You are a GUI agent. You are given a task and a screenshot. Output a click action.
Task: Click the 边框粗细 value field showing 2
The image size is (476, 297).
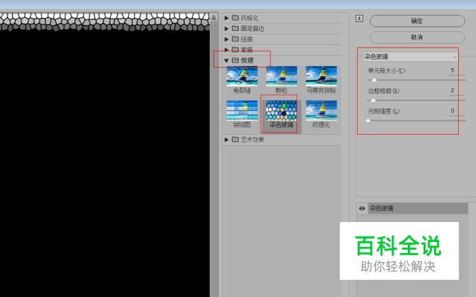[456, 91]
